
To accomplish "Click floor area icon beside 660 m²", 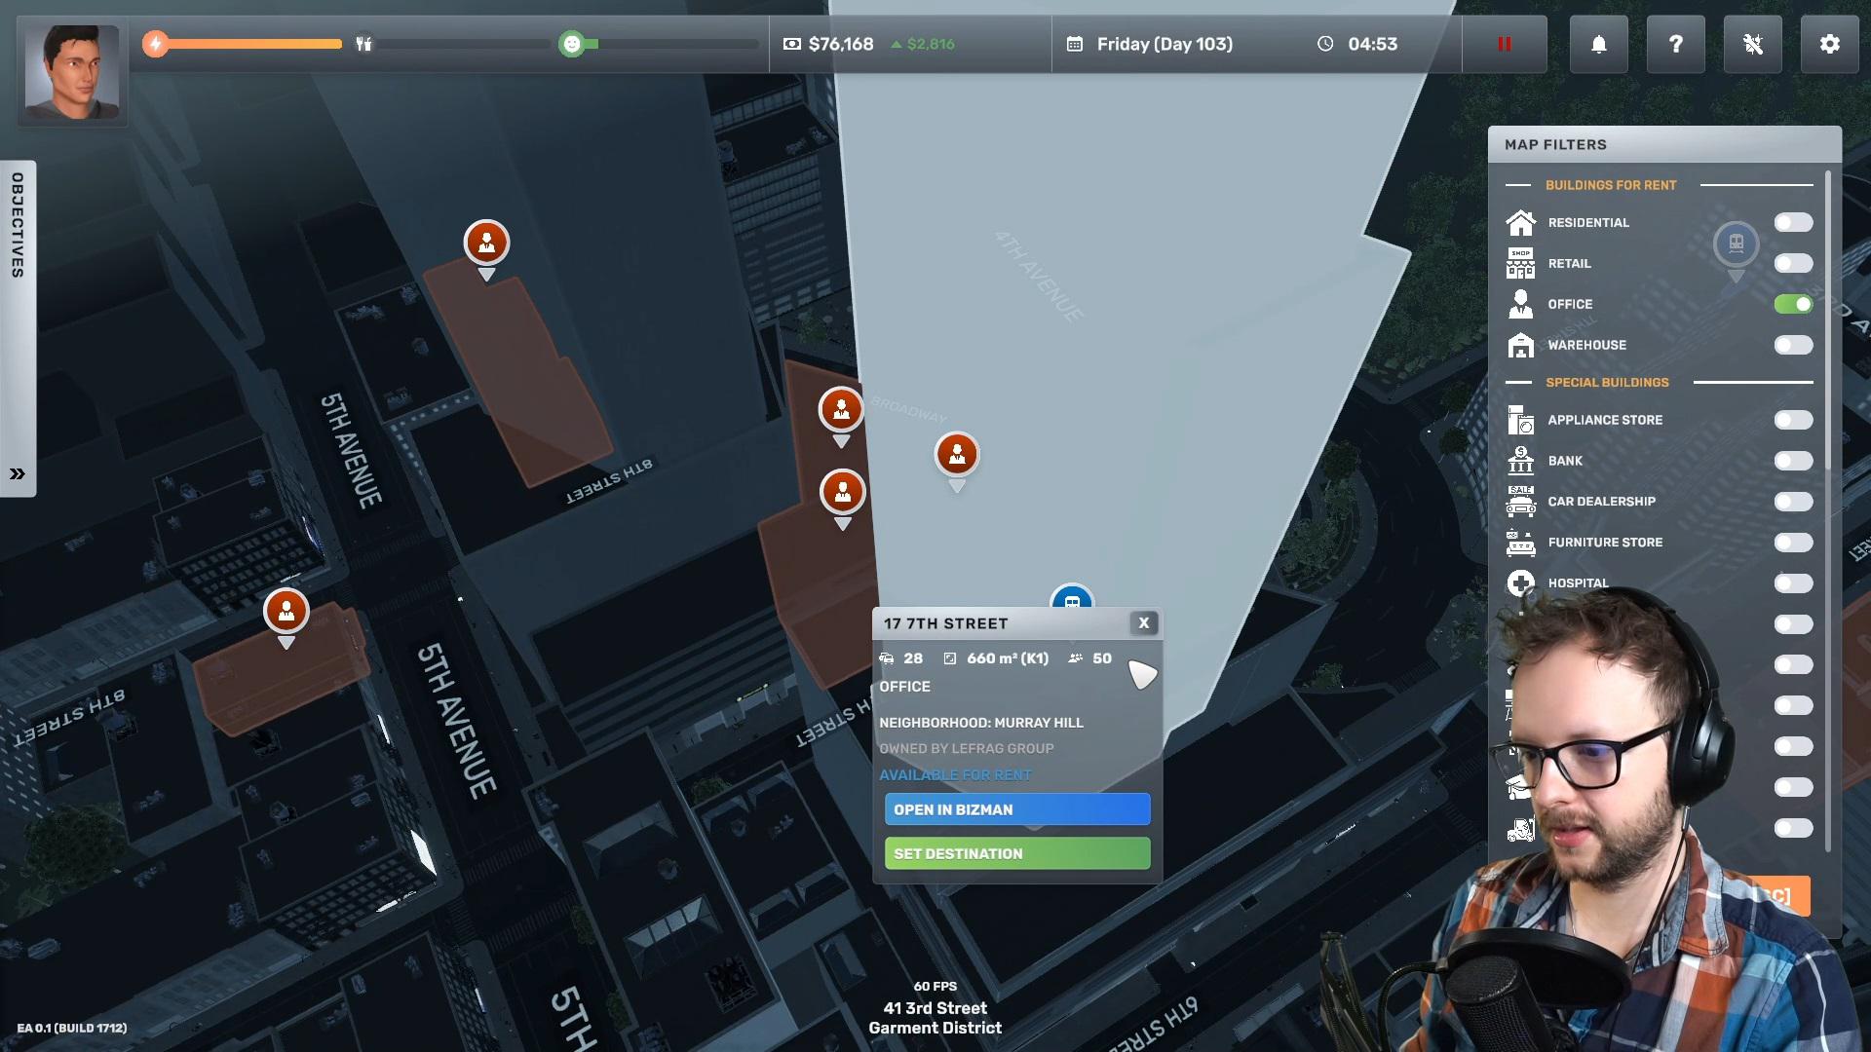I will 950,658.
